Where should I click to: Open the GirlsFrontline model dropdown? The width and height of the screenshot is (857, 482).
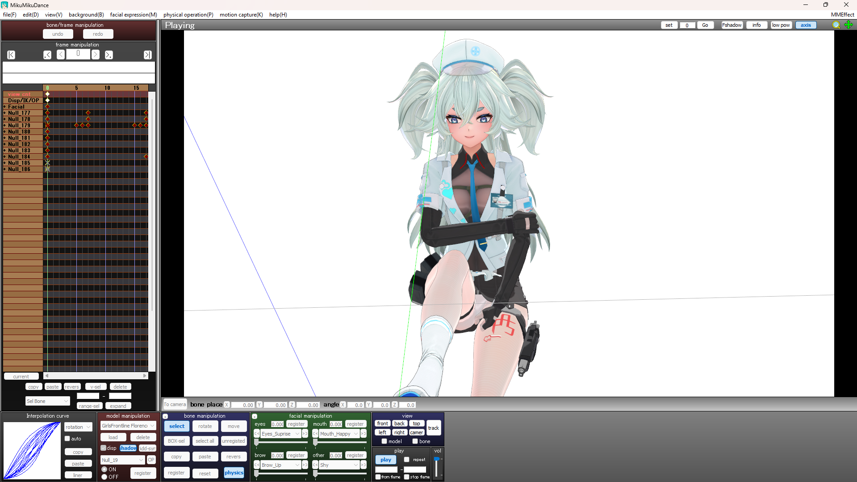pyautogui.click(x=128, y=426)
